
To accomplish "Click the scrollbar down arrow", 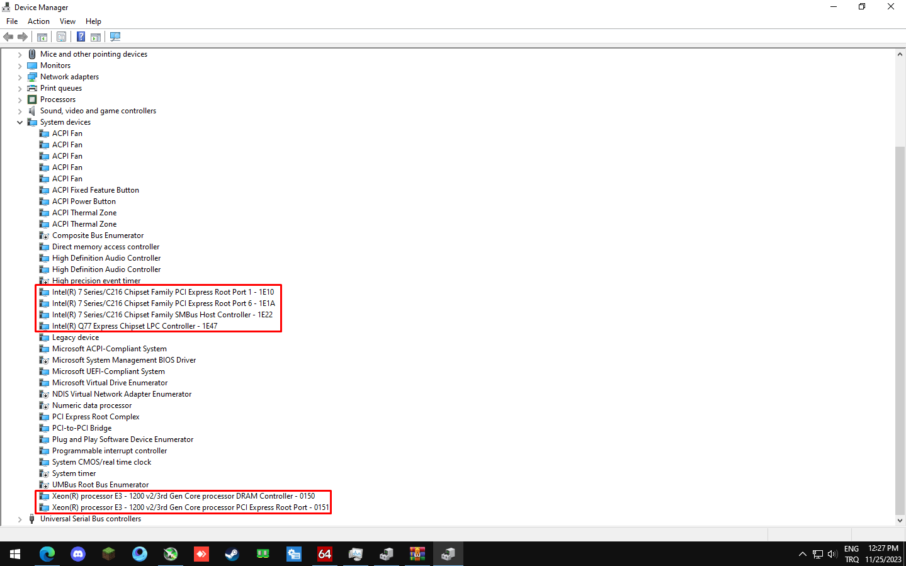I will pos(900,520).
